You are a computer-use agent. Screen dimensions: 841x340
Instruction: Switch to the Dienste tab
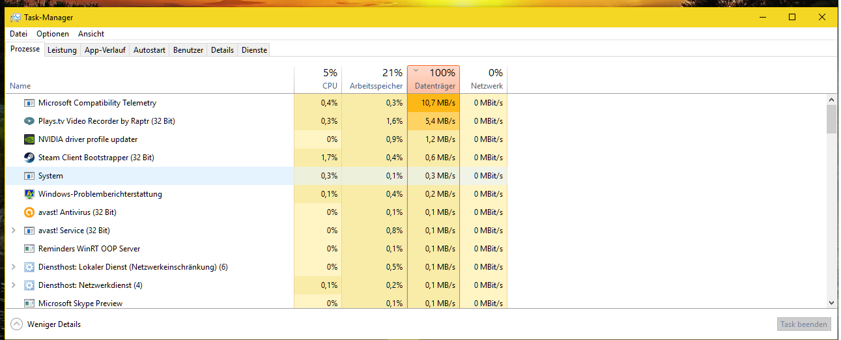click(x=254, y=50)
